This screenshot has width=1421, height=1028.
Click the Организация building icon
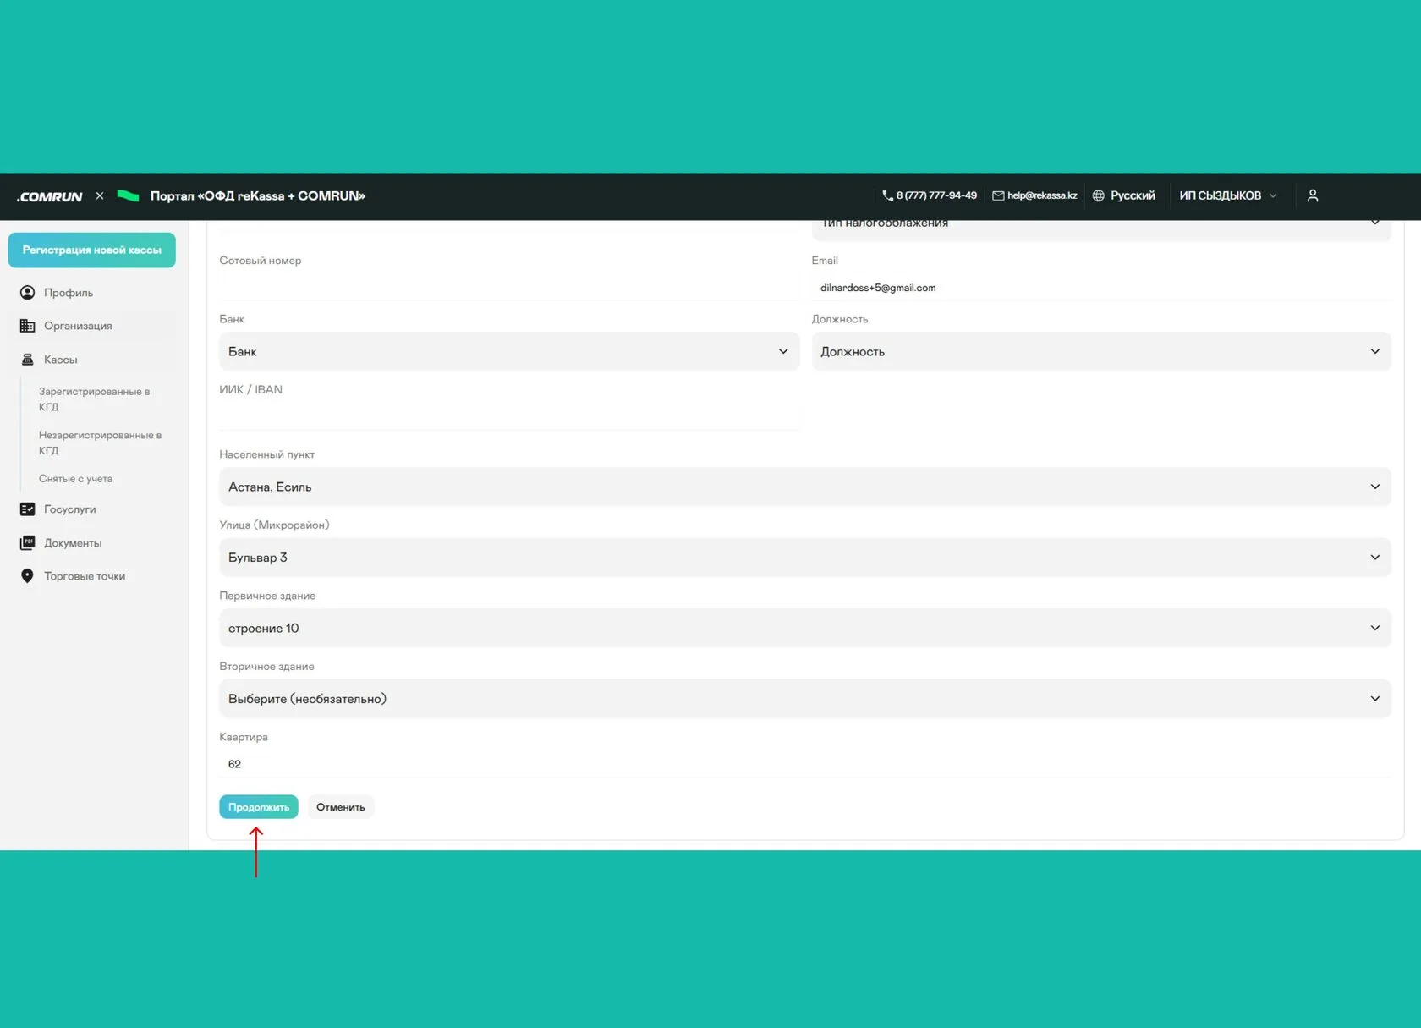(x=27, y=326)
